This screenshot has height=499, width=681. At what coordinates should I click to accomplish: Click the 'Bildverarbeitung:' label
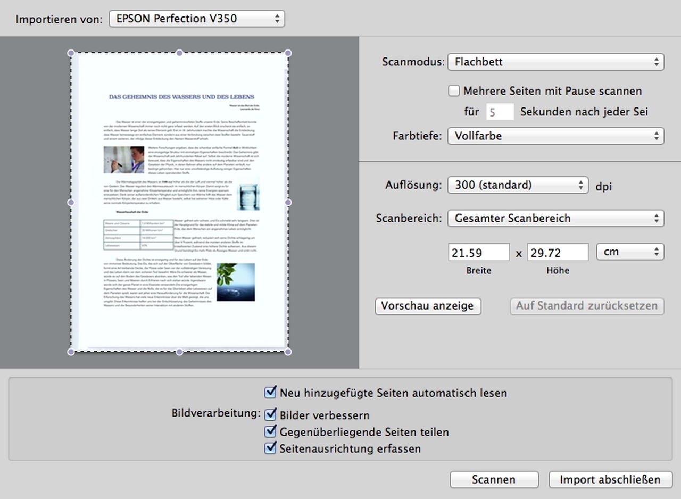(216, 413)
